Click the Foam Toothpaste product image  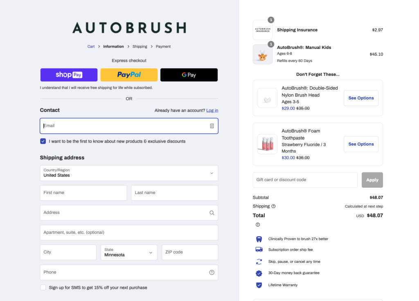tap(267, 144)
